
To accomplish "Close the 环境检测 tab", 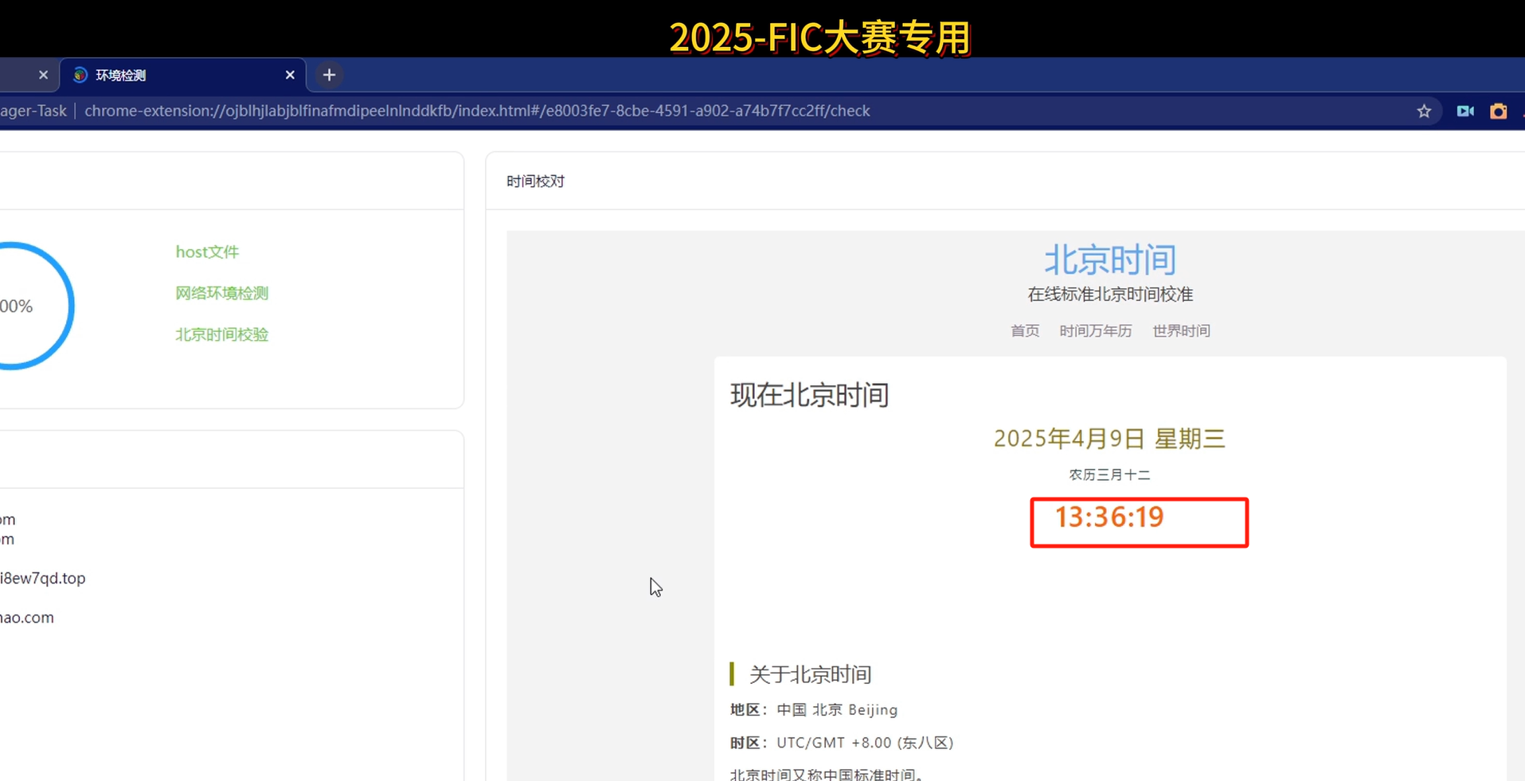I will click(290, 75).
